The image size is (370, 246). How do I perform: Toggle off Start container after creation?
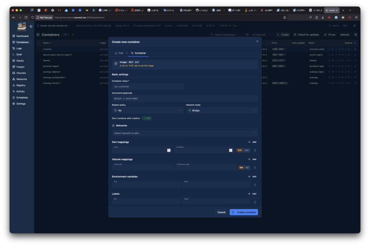click(x=147, y=118)
